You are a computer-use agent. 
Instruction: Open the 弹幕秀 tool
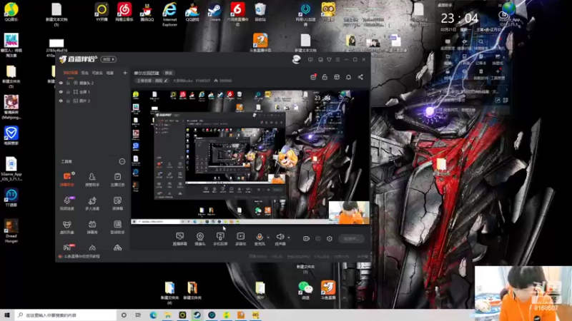click(92, 227)
